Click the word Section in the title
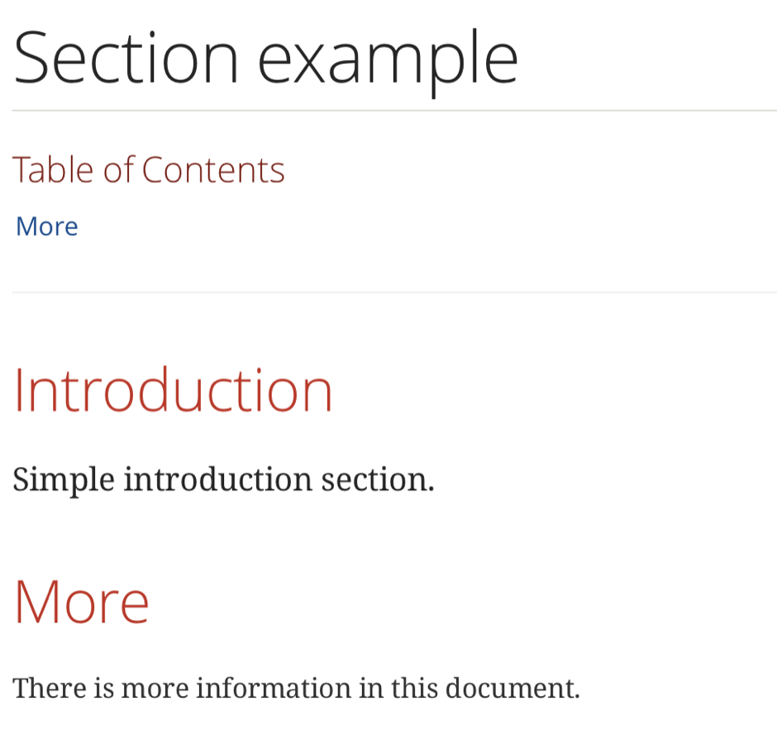The height and width of the screenshot is (730, 777). click(126, 58)
